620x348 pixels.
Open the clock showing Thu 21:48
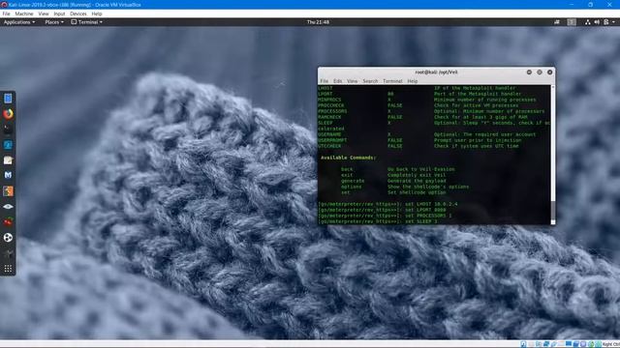click(x=318, y=22)
